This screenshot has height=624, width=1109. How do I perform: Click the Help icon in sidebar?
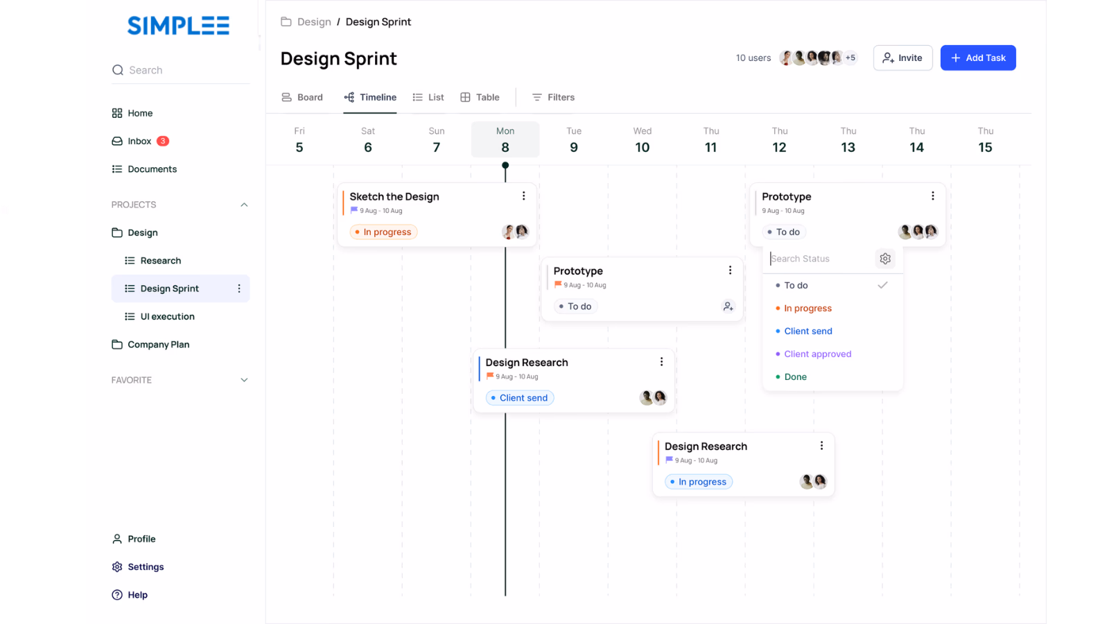(117, 595)
